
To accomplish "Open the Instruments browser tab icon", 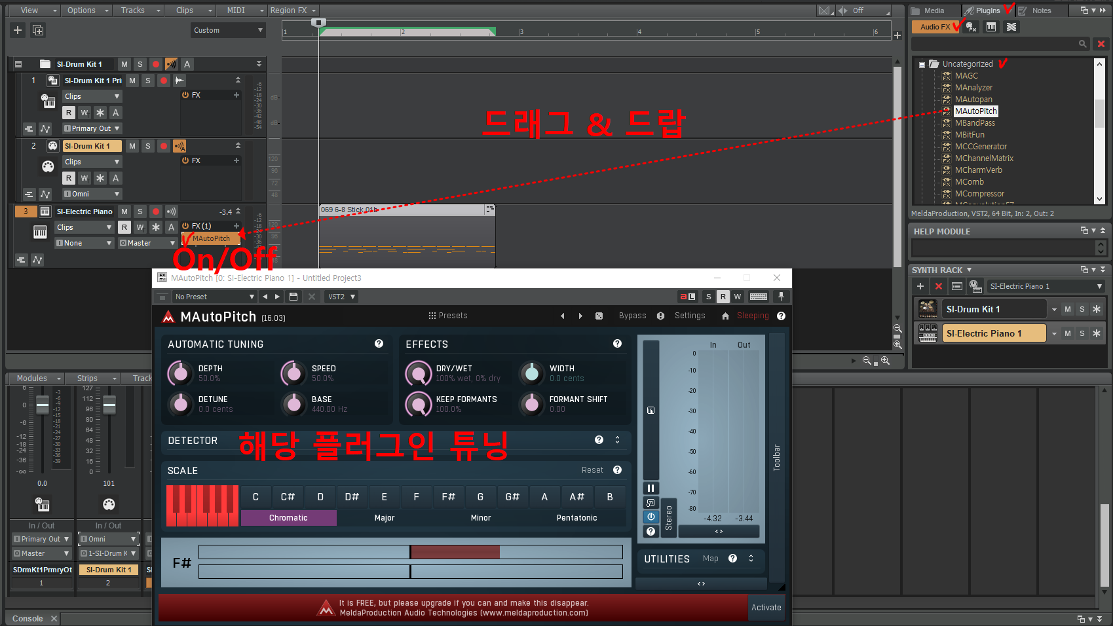I will click(x=991, y=27).
